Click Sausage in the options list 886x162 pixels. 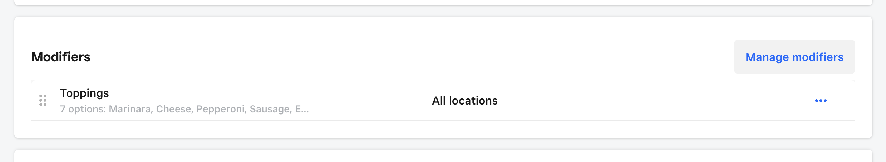coord(271,109)
